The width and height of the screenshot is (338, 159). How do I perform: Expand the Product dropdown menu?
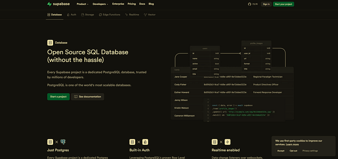(82, 4)
